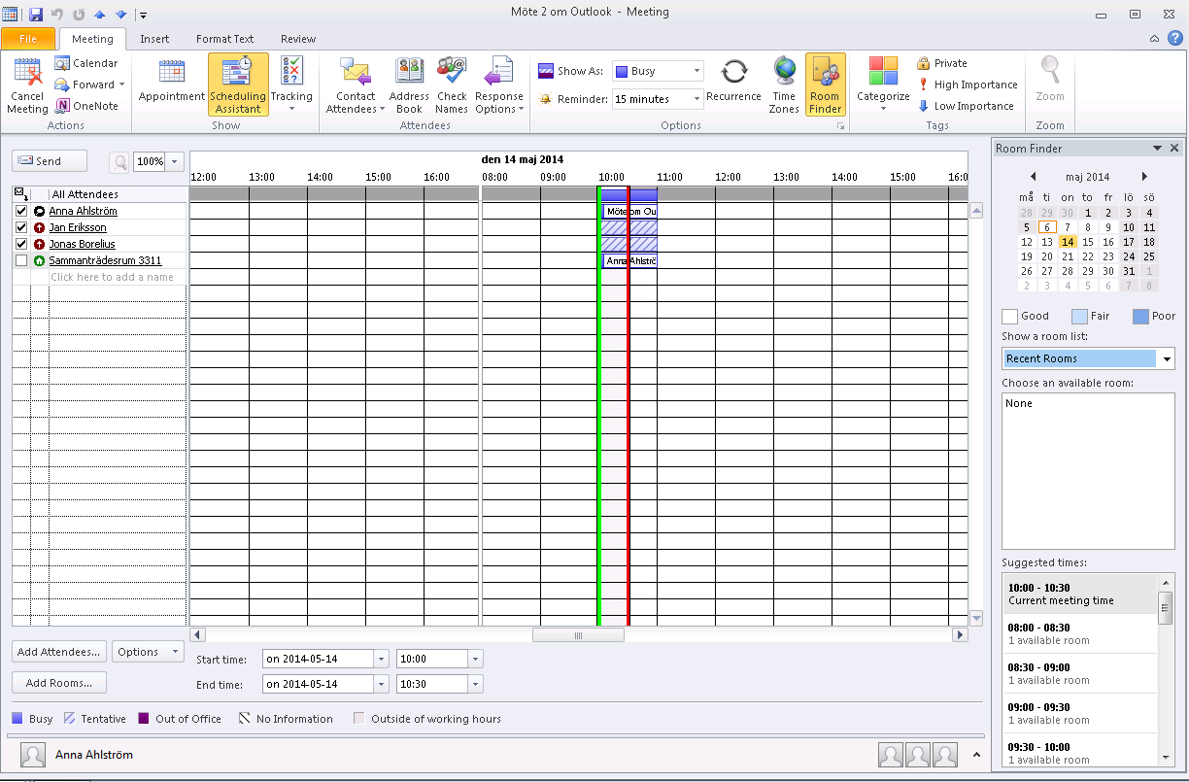
Task: Open the File tab
Action: (x=28, y=39)
